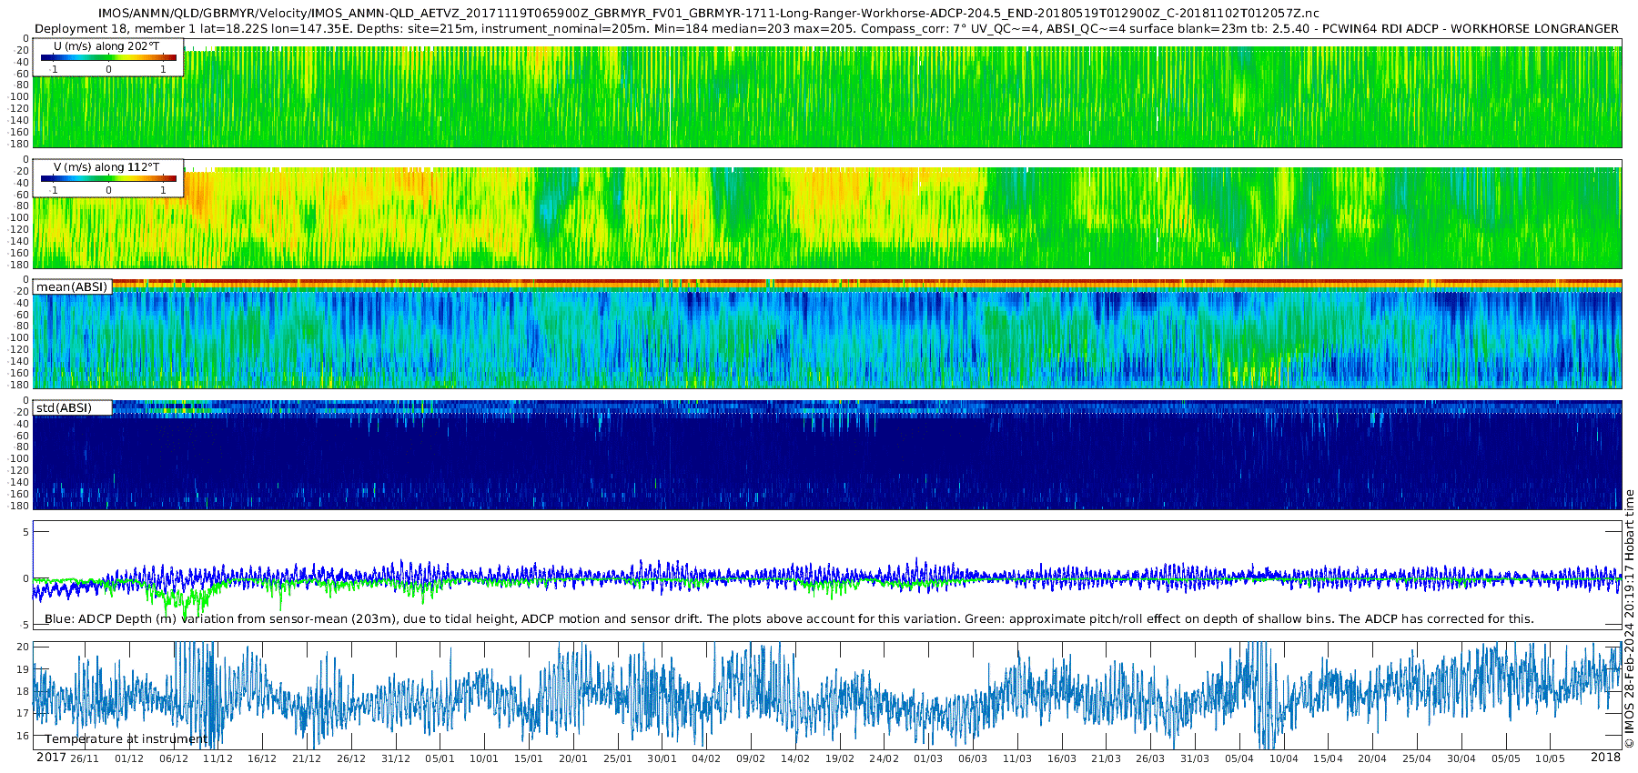This screenshot has width=1638, height=773.
Task: Click the 01/03 date tick label
Action: 928,758
